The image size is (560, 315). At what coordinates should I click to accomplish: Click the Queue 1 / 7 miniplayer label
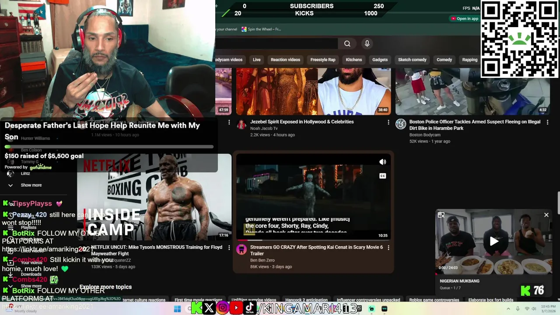coord(450,288)
